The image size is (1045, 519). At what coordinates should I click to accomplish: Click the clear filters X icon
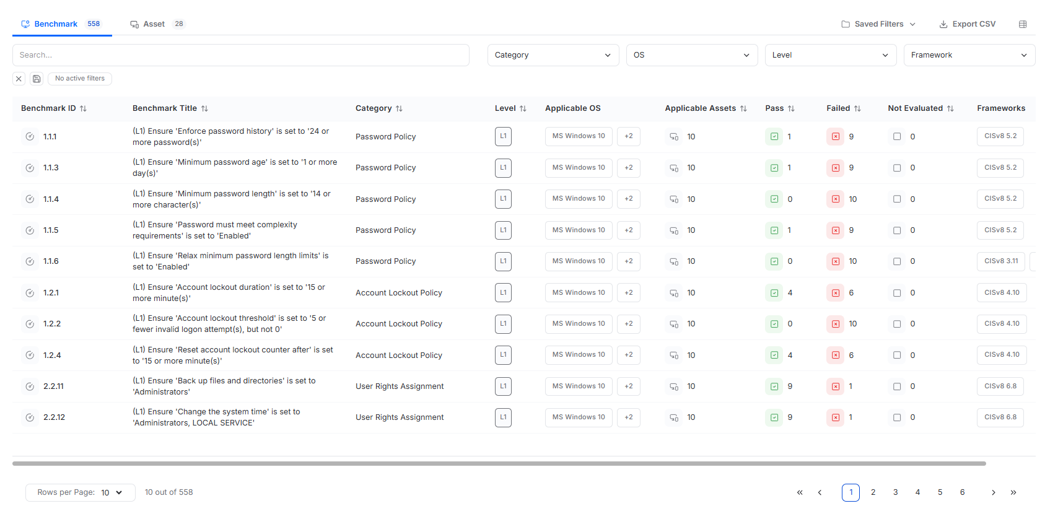(19, 79)
